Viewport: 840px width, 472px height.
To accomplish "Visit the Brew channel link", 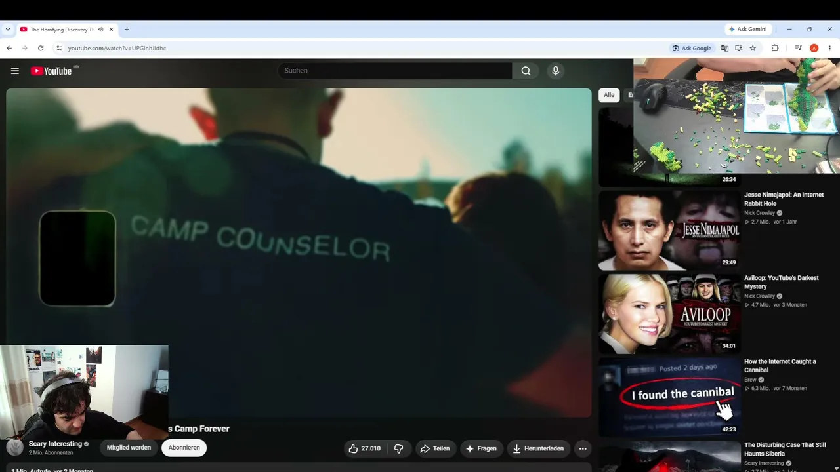I will point(750,380).
